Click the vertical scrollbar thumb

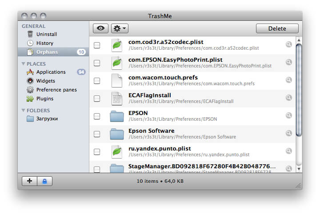299,90
